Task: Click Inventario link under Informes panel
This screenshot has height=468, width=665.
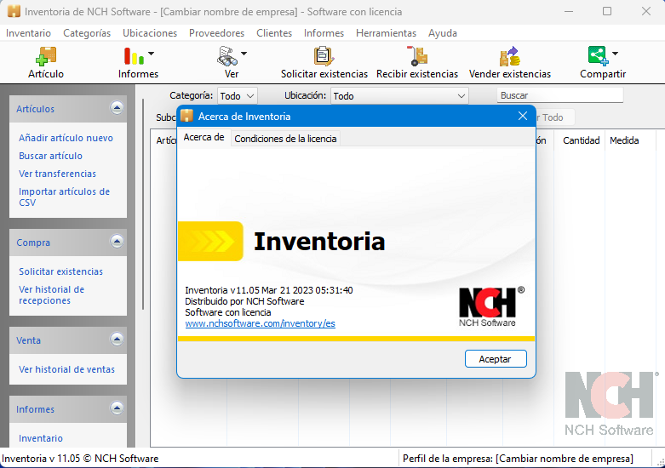Action: pos(41,438)
